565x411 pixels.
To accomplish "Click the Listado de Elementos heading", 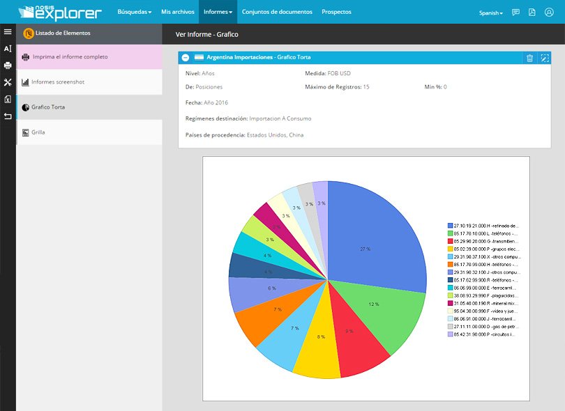I will (63, 33).
